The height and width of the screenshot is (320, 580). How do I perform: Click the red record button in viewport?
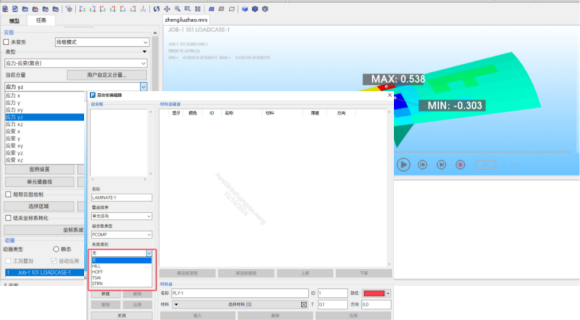(x=460, y=165)
